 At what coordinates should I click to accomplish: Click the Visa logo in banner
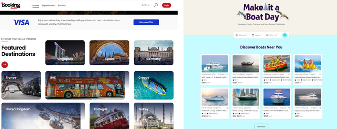click(21, 22)
